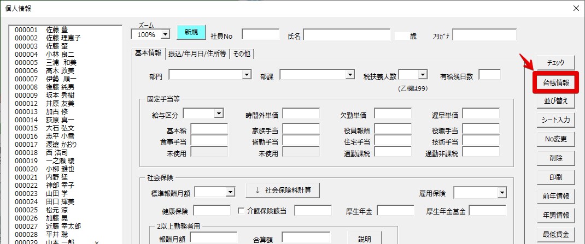Enable the 介護保険該当 checkbox
The height and width of the screenshot is (244, 585).
[x=242, y=211]
